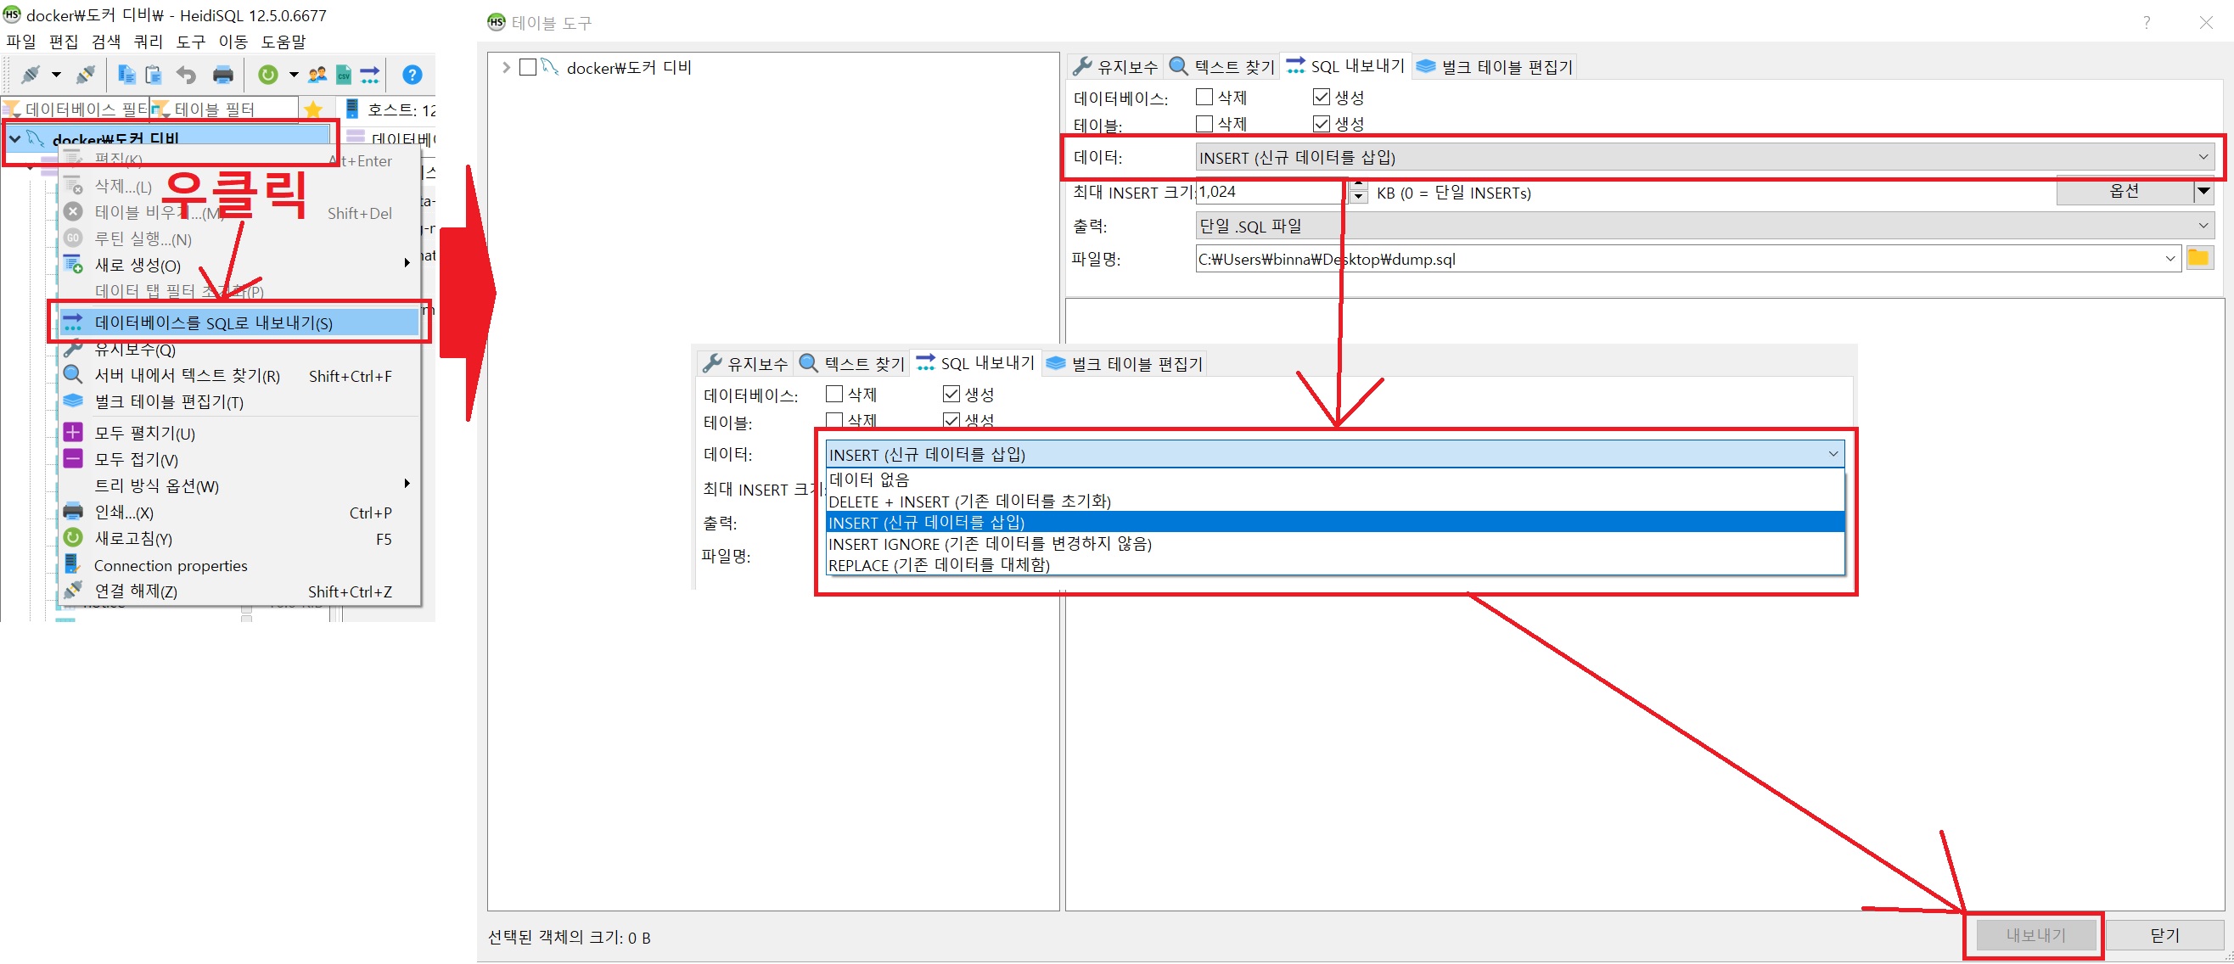Open the user manager people icon
This screenshot has height=964, width=2234.
pos(317,75)
